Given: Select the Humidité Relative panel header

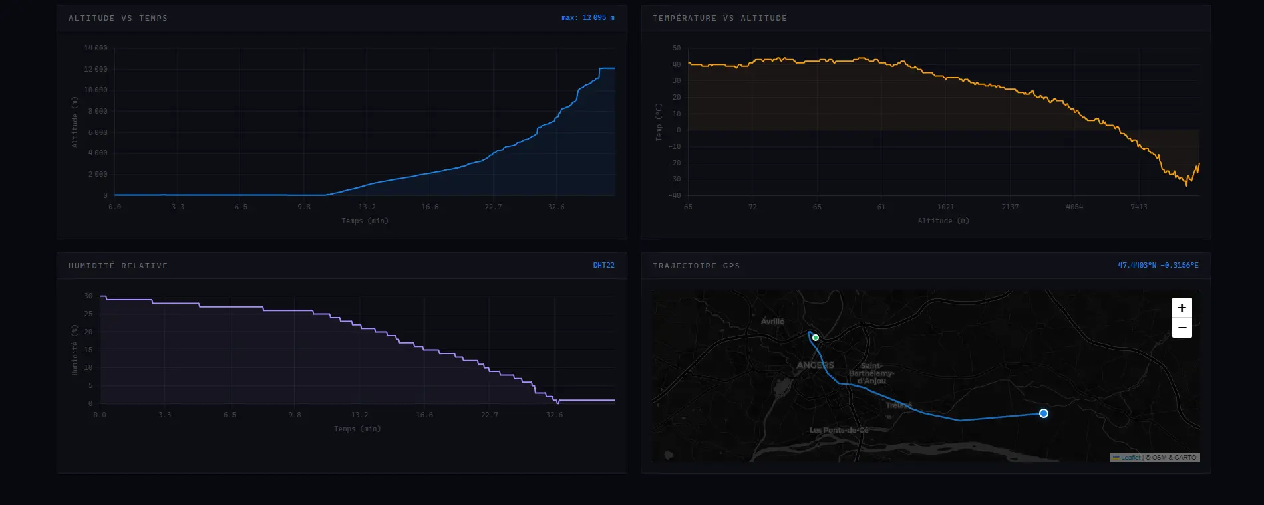Looking at the screenshot, I should tap(118, 266).
